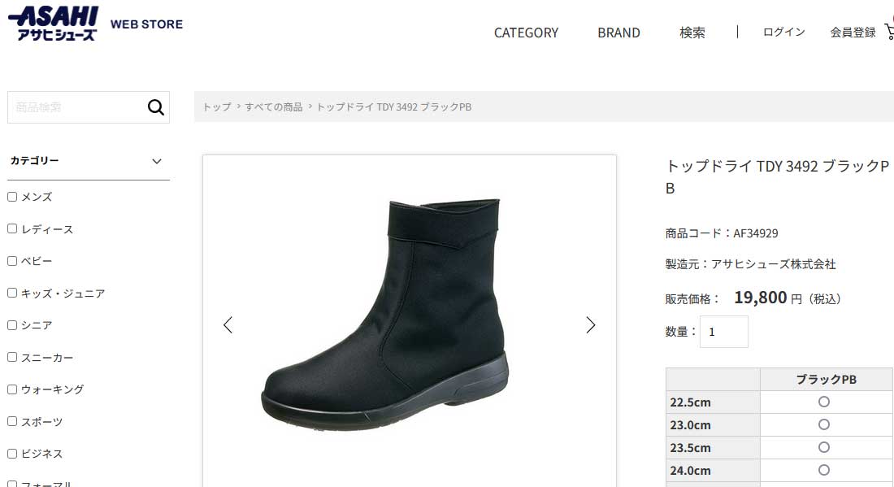Open the BRAND menu
Viewport: 894px width, 487px height.
[618, 33]
